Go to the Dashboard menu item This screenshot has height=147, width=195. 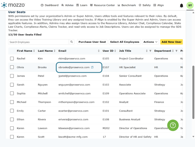(49, 5)
